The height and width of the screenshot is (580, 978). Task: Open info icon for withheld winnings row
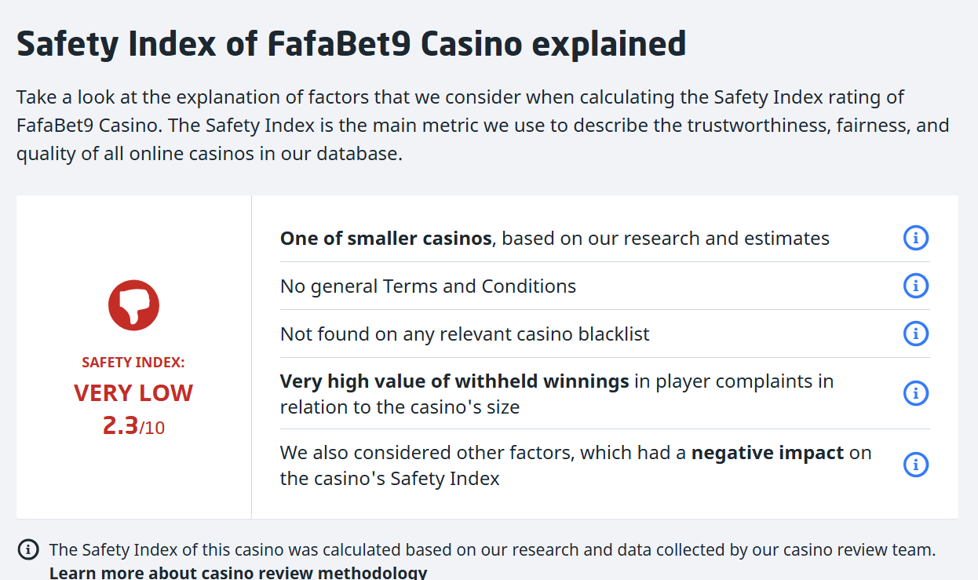[x=916, y=393]
